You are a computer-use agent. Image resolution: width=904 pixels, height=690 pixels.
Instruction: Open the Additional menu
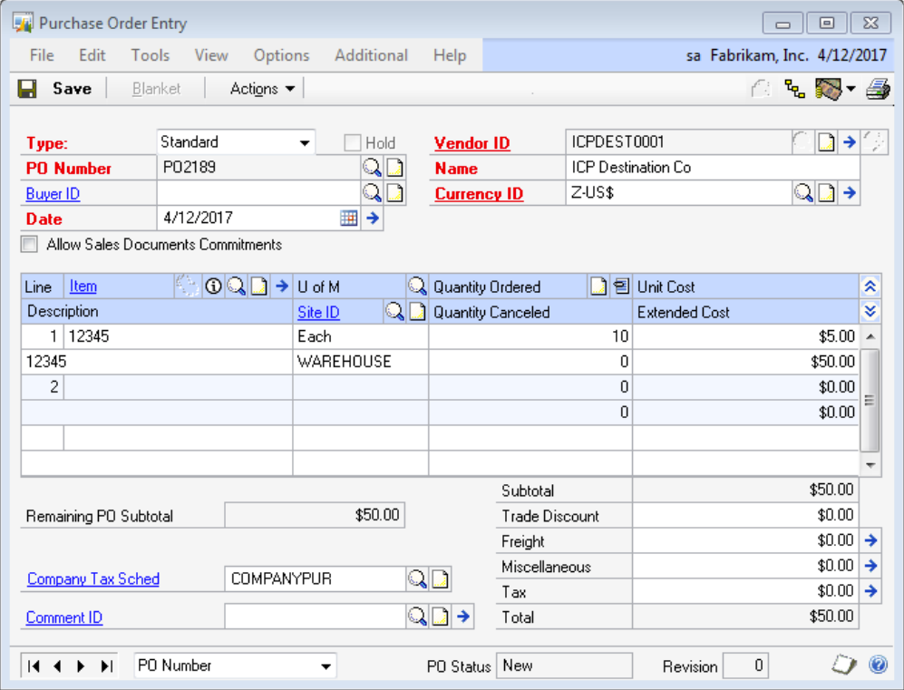tap(371, 55)
